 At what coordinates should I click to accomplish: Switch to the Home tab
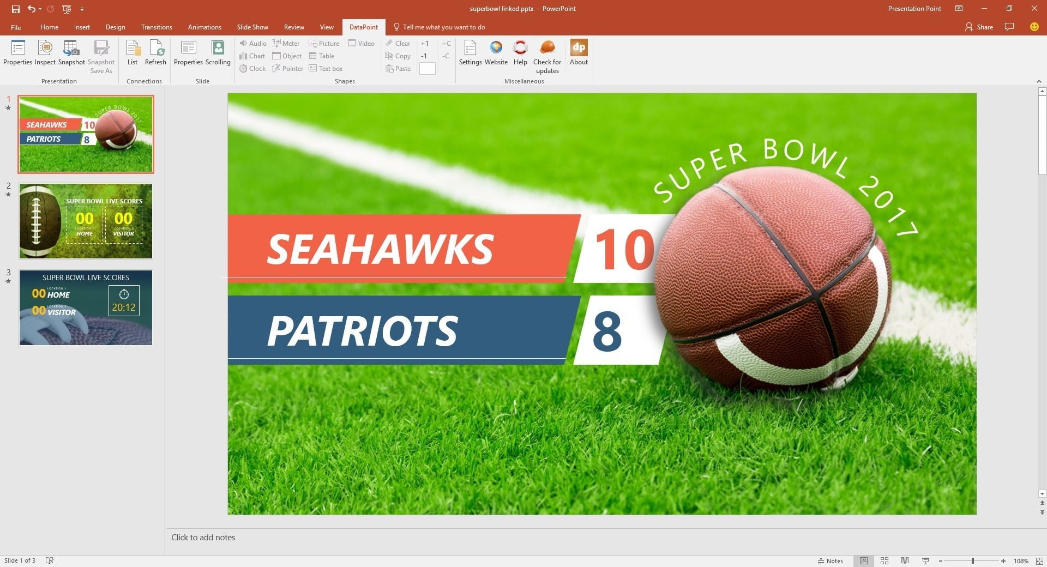(49, 27)
